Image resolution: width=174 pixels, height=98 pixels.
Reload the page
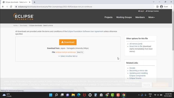point(11,7)
